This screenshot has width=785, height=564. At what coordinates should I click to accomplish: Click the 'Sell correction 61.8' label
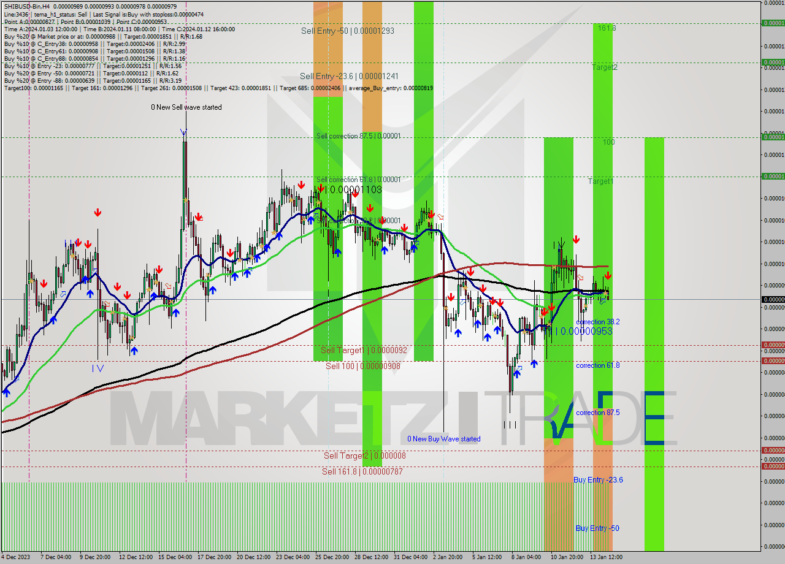[358, 179]
